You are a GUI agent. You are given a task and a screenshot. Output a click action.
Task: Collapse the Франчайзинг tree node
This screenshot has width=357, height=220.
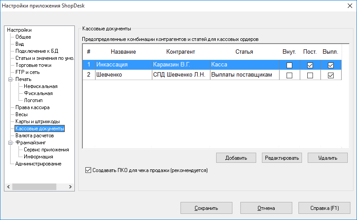tap(10, 143)
